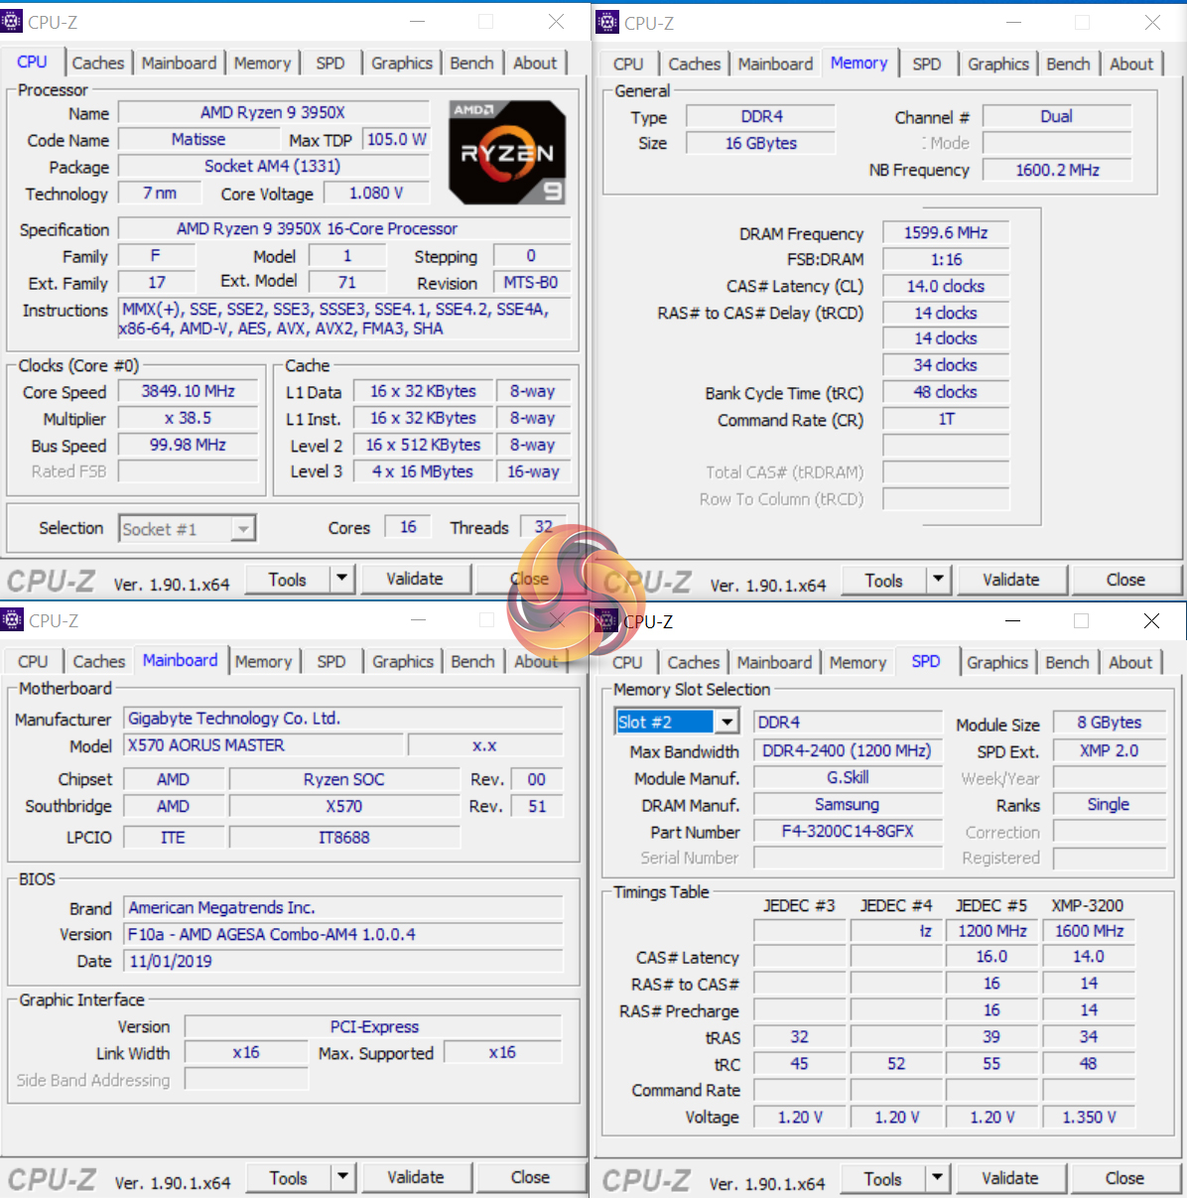Viewport: 1187px width, 1198px height.
Task: Click the processor name field AMD Ryzen 9 3950X
Action: coord(273,113)
